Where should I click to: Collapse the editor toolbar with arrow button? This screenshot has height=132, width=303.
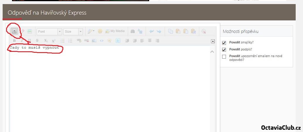point(213,41)
